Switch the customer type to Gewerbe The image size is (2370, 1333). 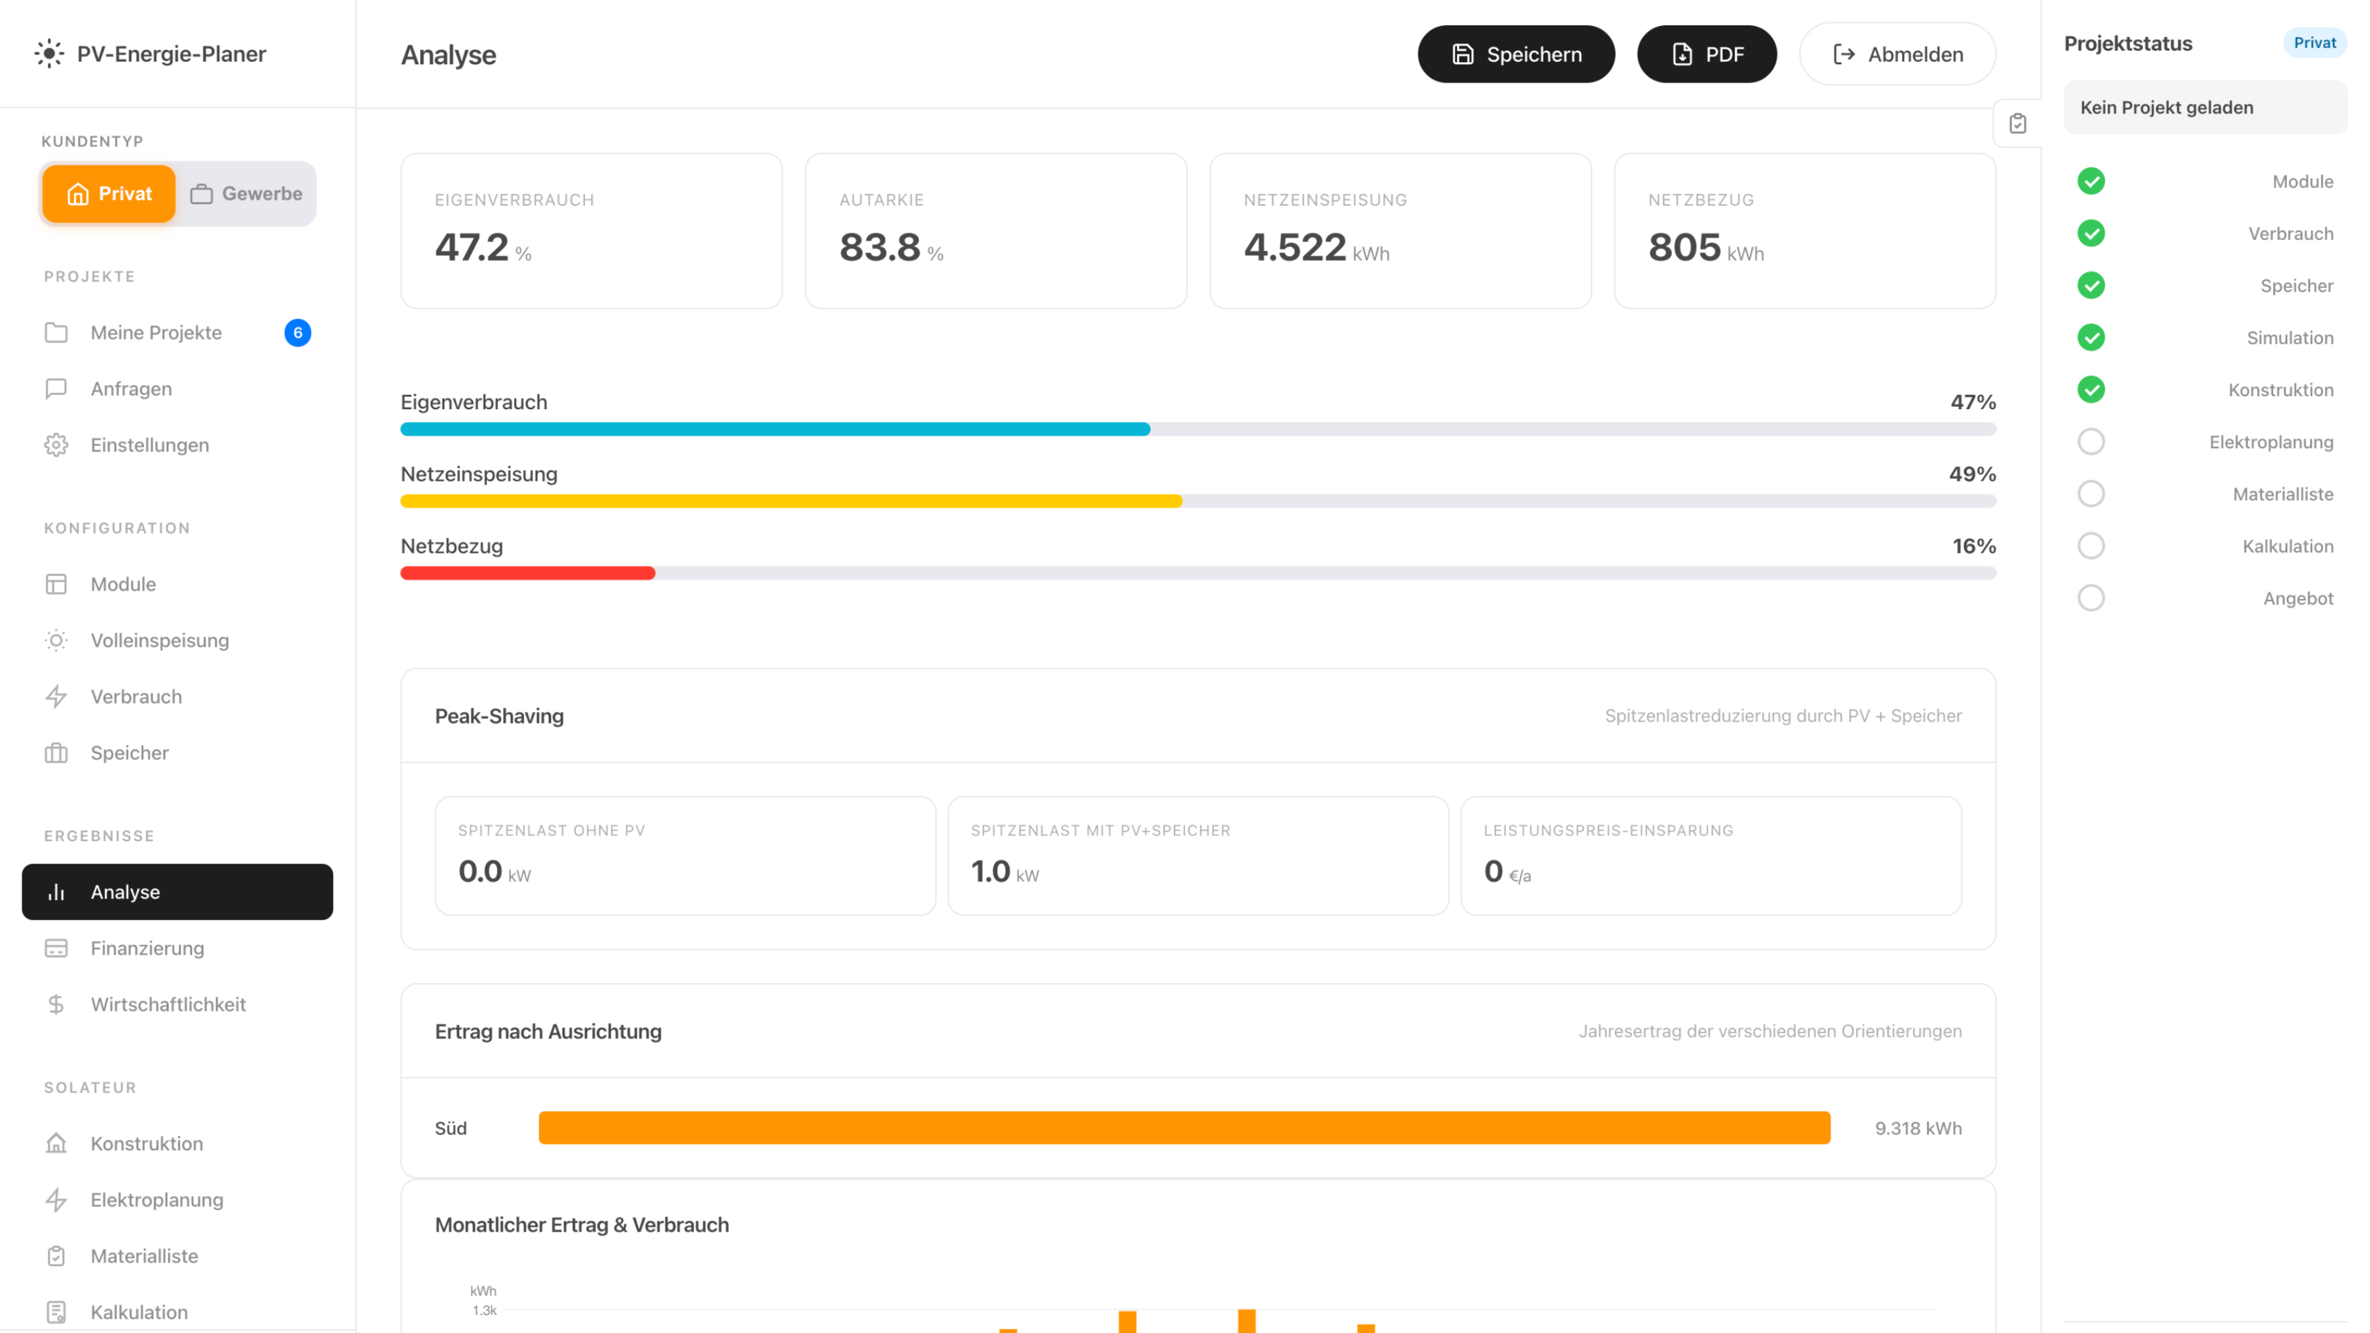click(x=247, y=194)
